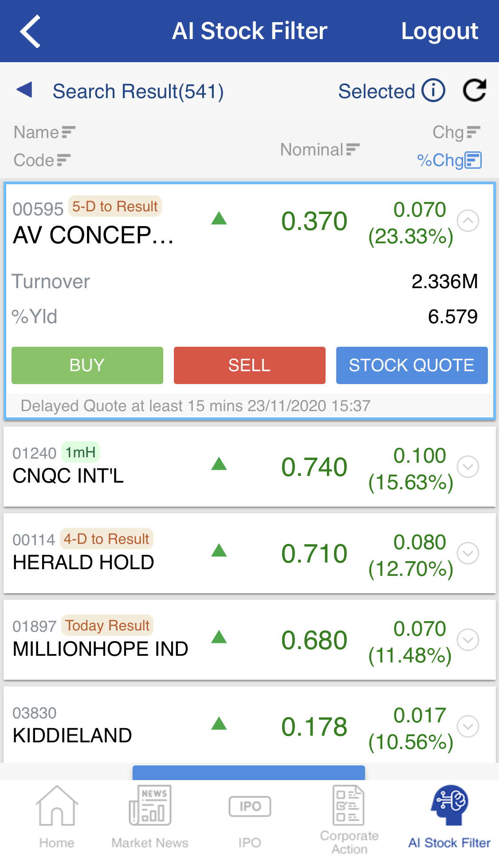Expand MILLIONHOPE IND row details

pyautogui.click(x=468, y=640)
